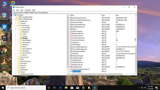Select the TileWallpaper value
This screenshot has height=90, width=160.
[x=76, y=44]
